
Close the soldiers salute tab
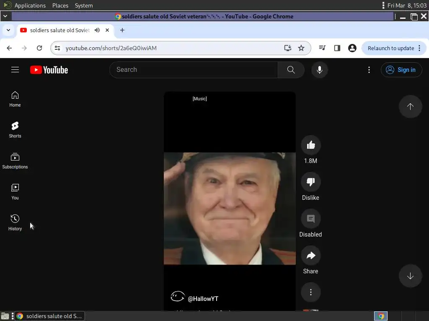click(107, 30)
